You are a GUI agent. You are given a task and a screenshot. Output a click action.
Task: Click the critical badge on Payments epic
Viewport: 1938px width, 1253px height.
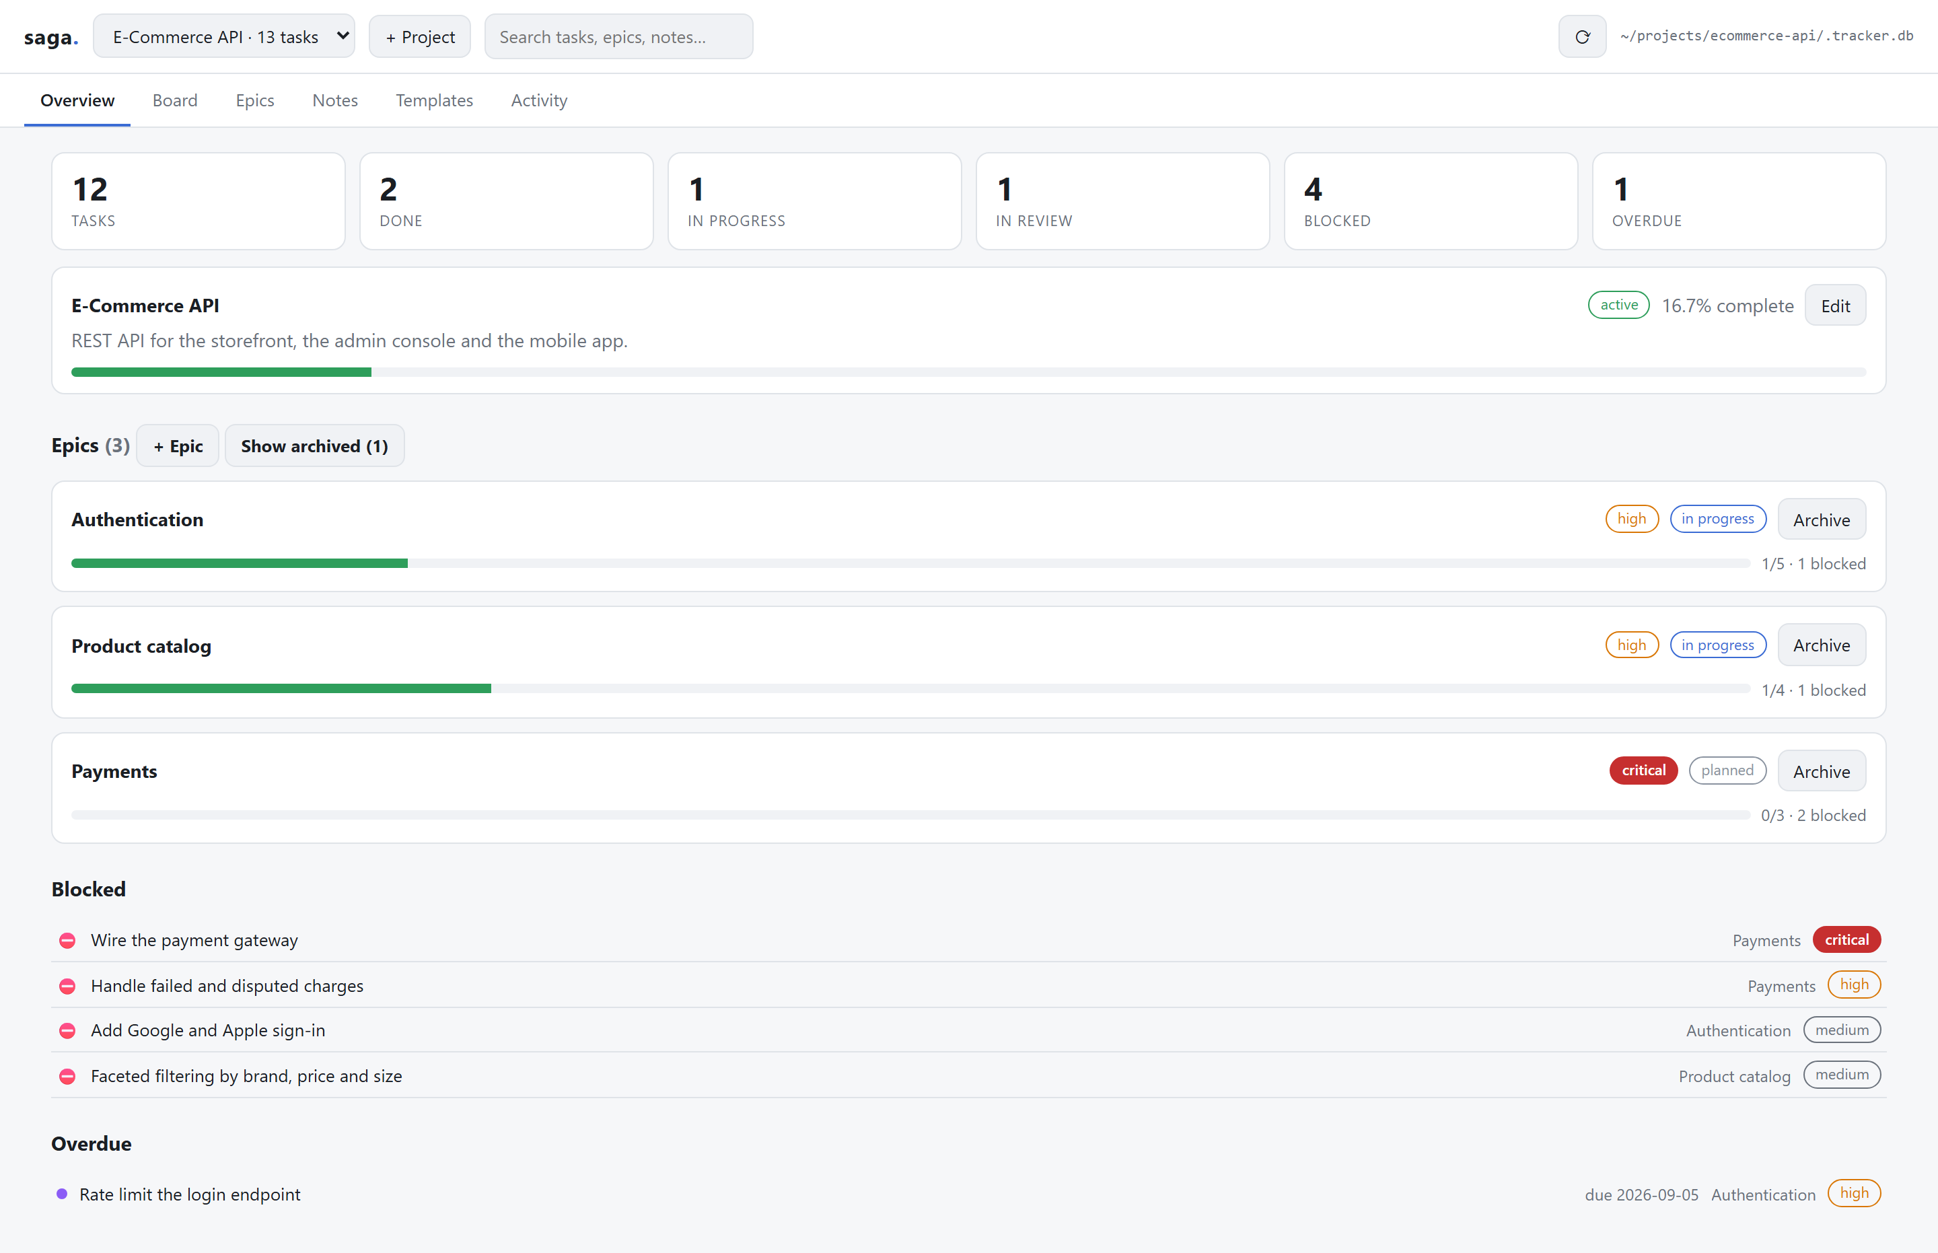point(1643,771)
